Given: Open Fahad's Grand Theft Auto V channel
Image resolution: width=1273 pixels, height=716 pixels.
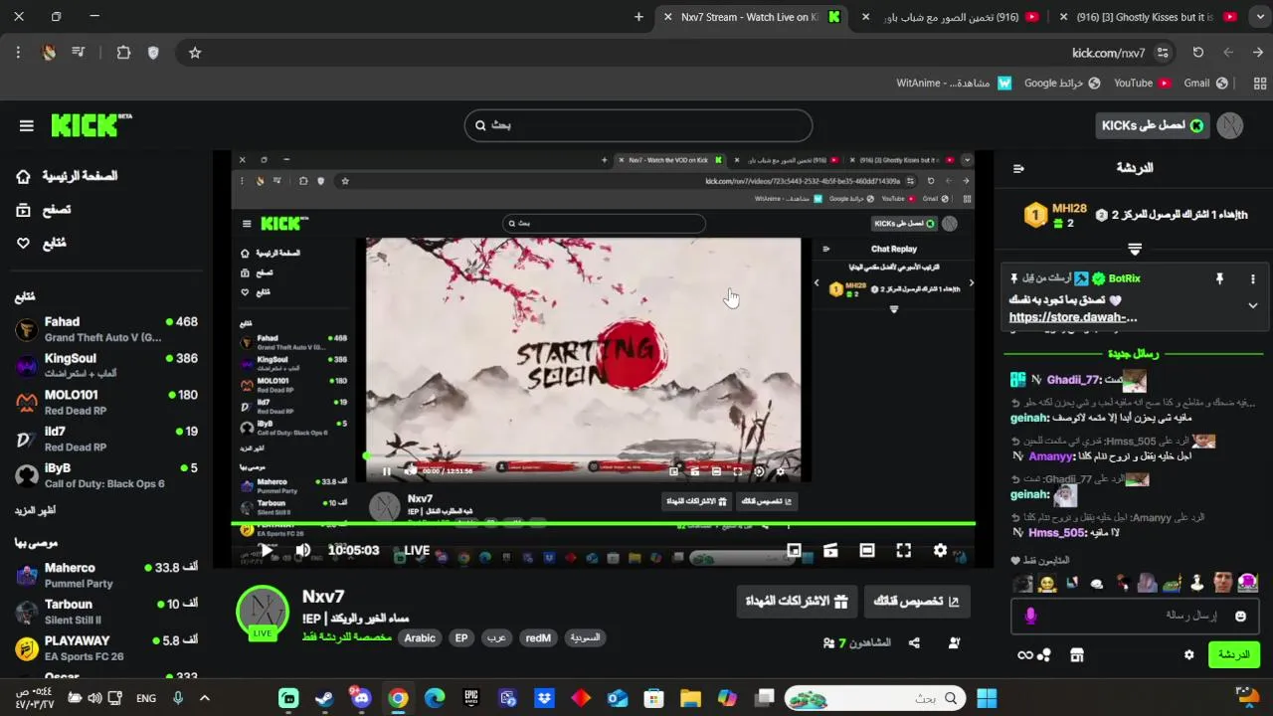Looking at the screenshot, I should (106, 329).
